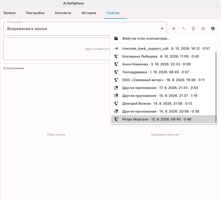Click the AI Softphone window title
Viewport: 221px width, 201px height.
[x=74, y=3]
